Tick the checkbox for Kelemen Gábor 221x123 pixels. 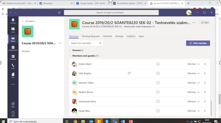[158, 83]
